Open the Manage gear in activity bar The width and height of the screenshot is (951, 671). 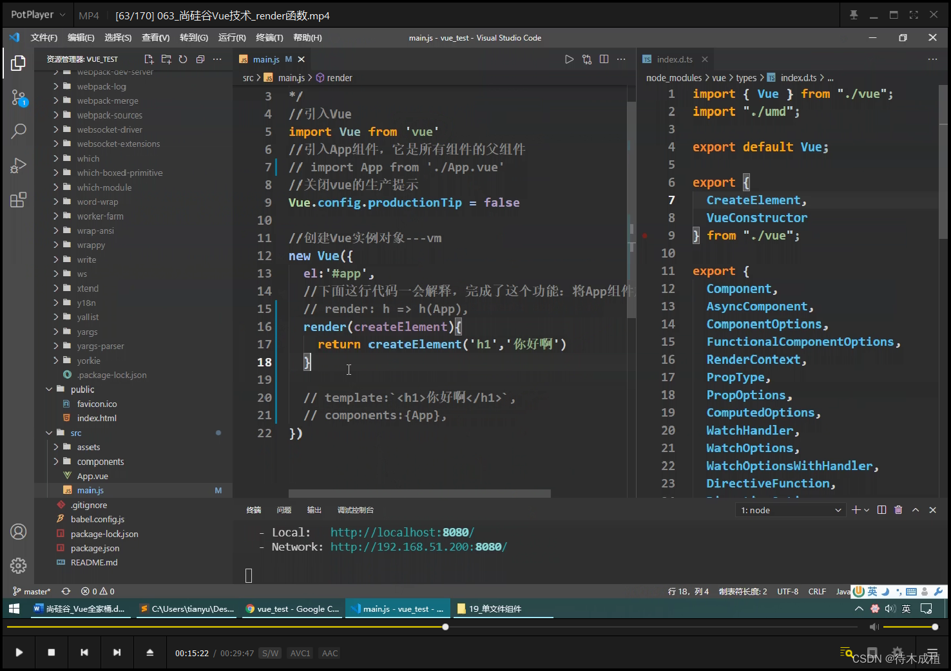[18, 565]
